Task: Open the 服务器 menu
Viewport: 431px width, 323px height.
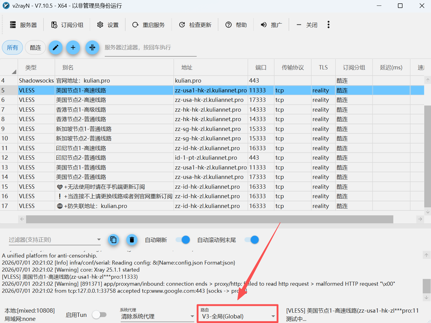Action: point(23,25)
